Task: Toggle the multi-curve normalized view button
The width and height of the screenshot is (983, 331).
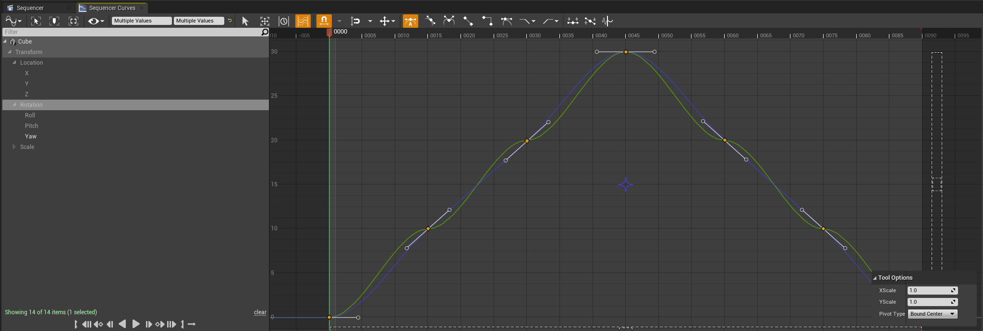Action: (x=303, y=21)
